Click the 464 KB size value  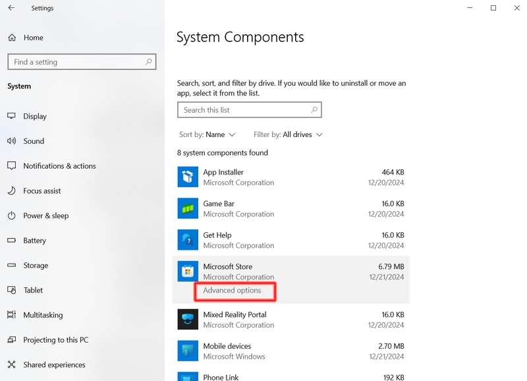pos(393,172)
